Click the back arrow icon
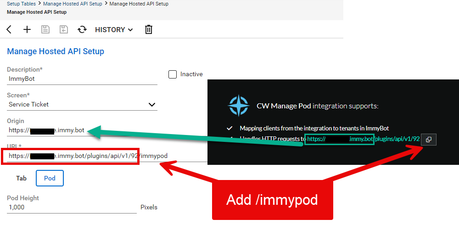The height and width of the screenshot is (225, 459). click(x=9, y=30)
